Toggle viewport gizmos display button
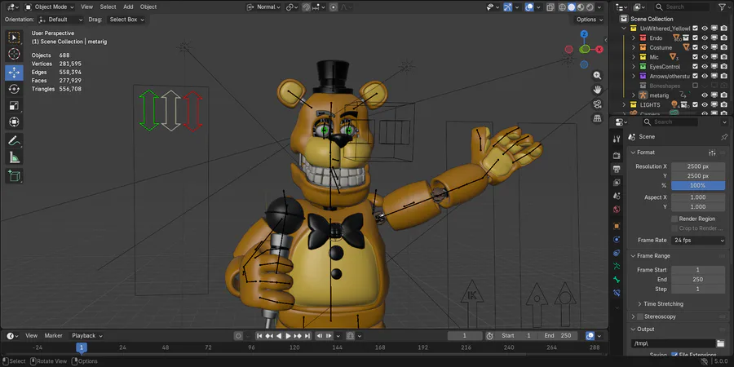Screen dimensions: 734x367 click(x=508, y=7)
